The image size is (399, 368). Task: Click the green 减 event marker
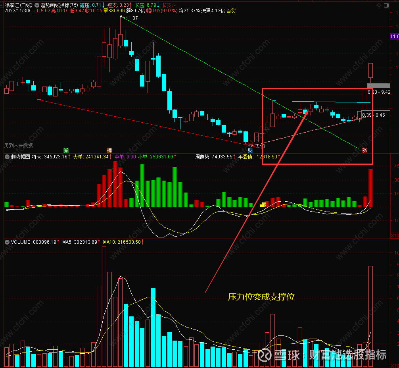[66, 150]
